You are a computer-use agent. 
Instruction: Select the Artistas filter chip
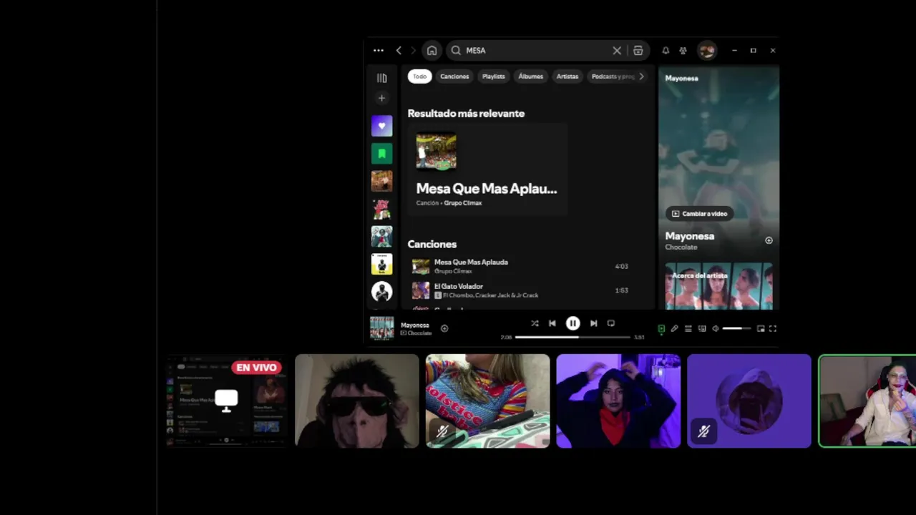coord(567,77)
